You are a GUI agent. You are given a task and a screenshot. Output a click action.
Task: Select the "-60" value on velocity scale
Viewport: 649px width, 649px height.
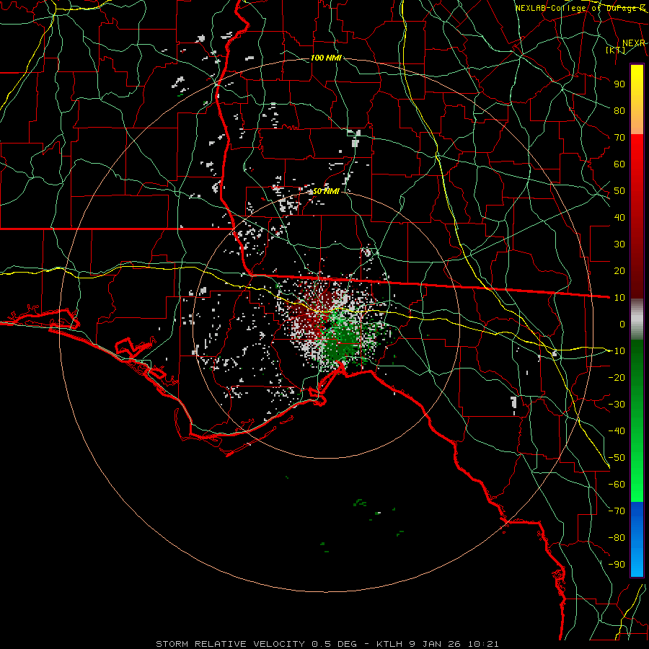click(617, 485)
